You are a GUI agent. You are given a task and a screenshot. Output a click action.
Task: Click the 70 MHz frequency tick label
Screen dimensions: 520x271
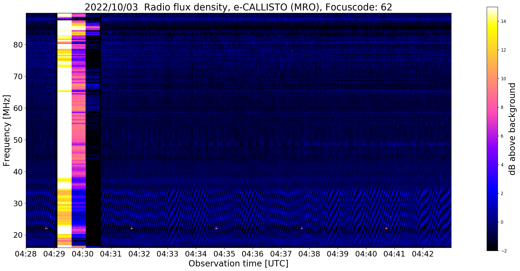point(18,76)
